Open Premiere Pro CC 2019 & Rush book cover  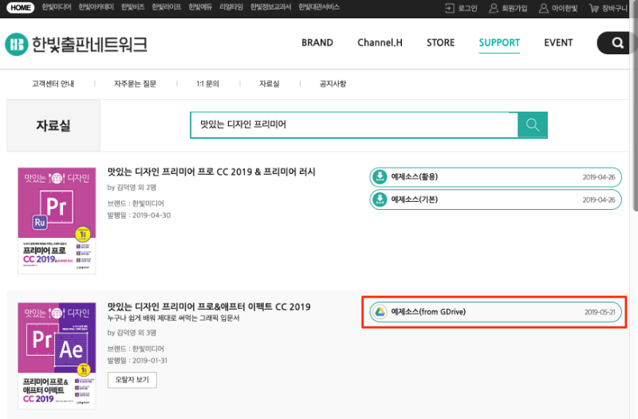pyautogui.click(x=57, y=221)
